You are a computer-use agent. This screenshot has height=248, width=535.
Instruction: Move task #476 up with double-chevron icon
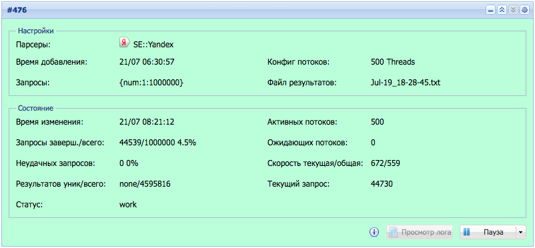point(502,10)
